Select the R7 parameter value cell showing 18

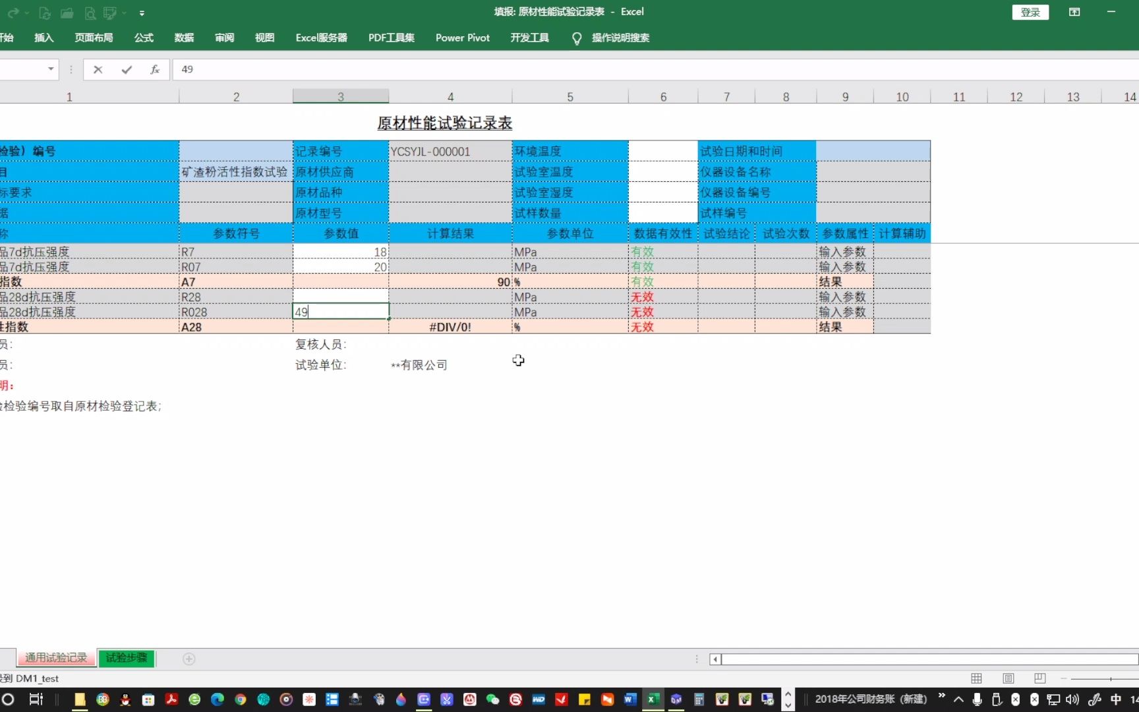click(341, 252)
